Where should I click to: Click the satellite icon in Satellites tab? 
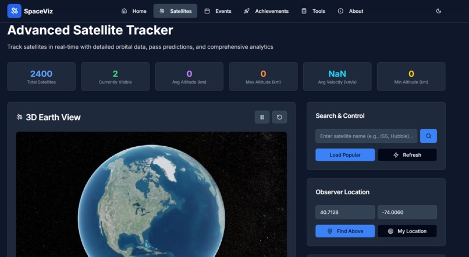162,11
